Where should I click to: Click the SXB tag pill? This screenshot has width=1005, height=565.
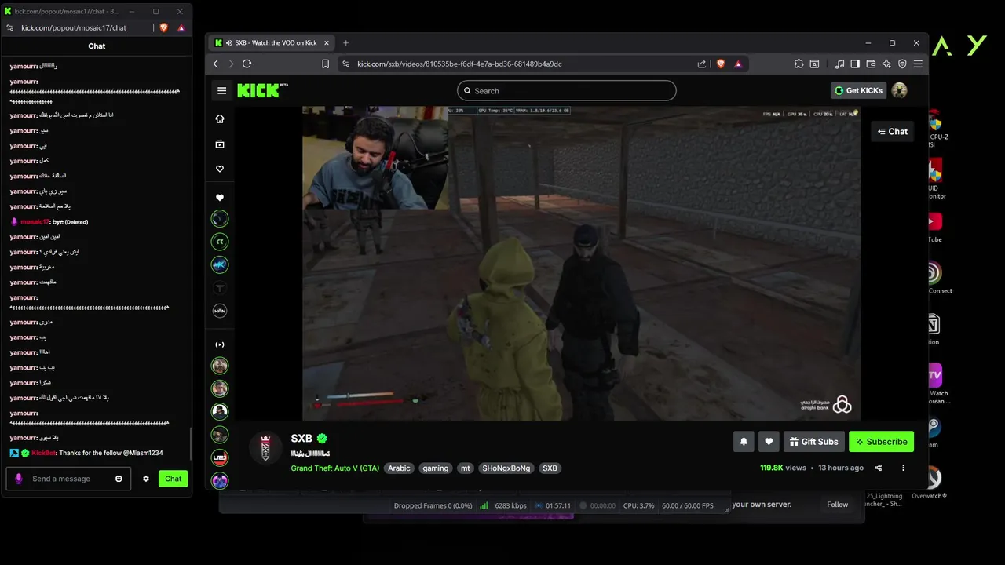coord(550,468)
